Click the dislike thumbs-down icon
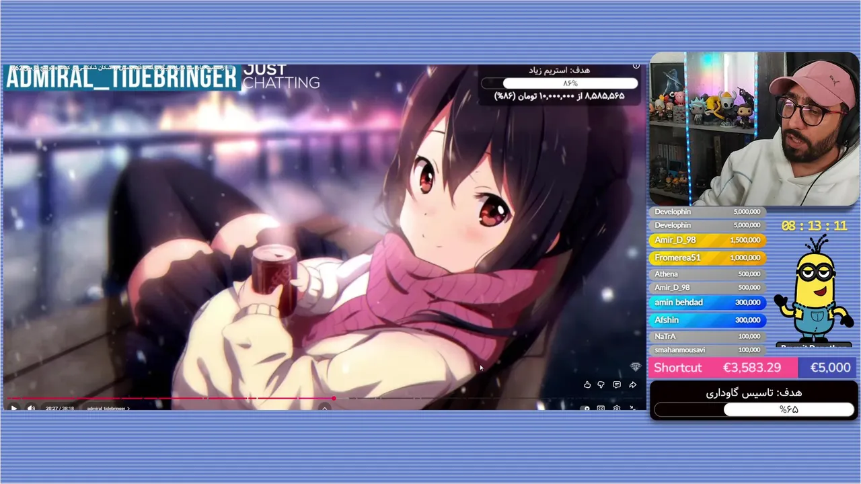Screen dimensions: 861x484 pos(601,385)
